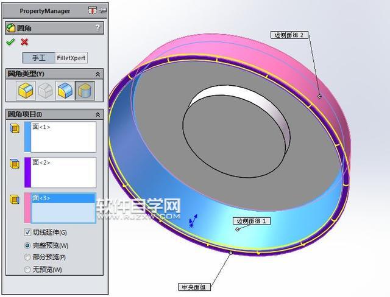This screenshot has height=297, width=390.
Task: Select face fillet type icon
Action: (65, 91)
